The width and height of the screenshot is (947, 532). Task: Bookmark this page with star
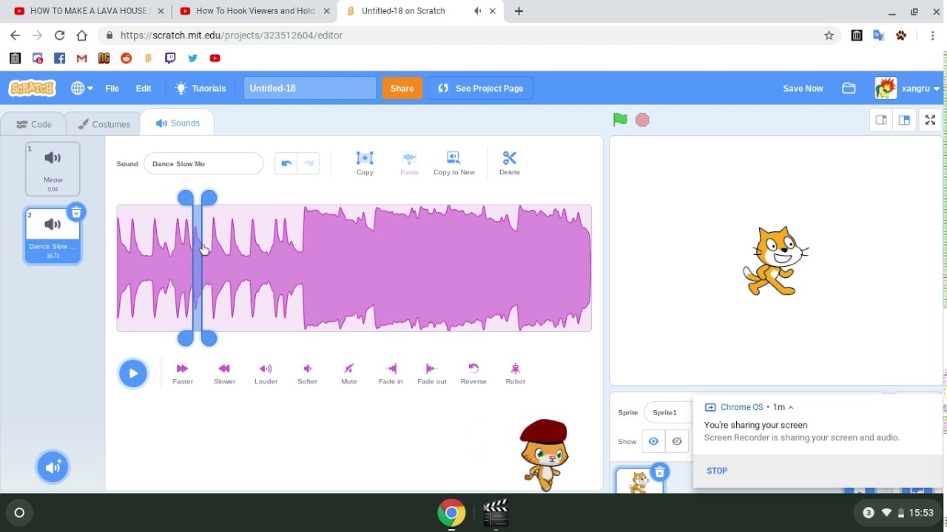pos(829,35)
